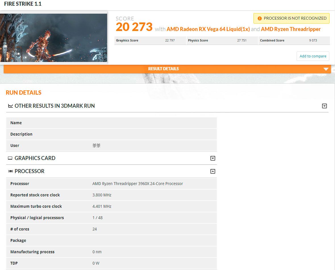Click the Physical / logical processors label
This screenshot has height=270, width=335.
pyautogui.click(x=37, y=218)
